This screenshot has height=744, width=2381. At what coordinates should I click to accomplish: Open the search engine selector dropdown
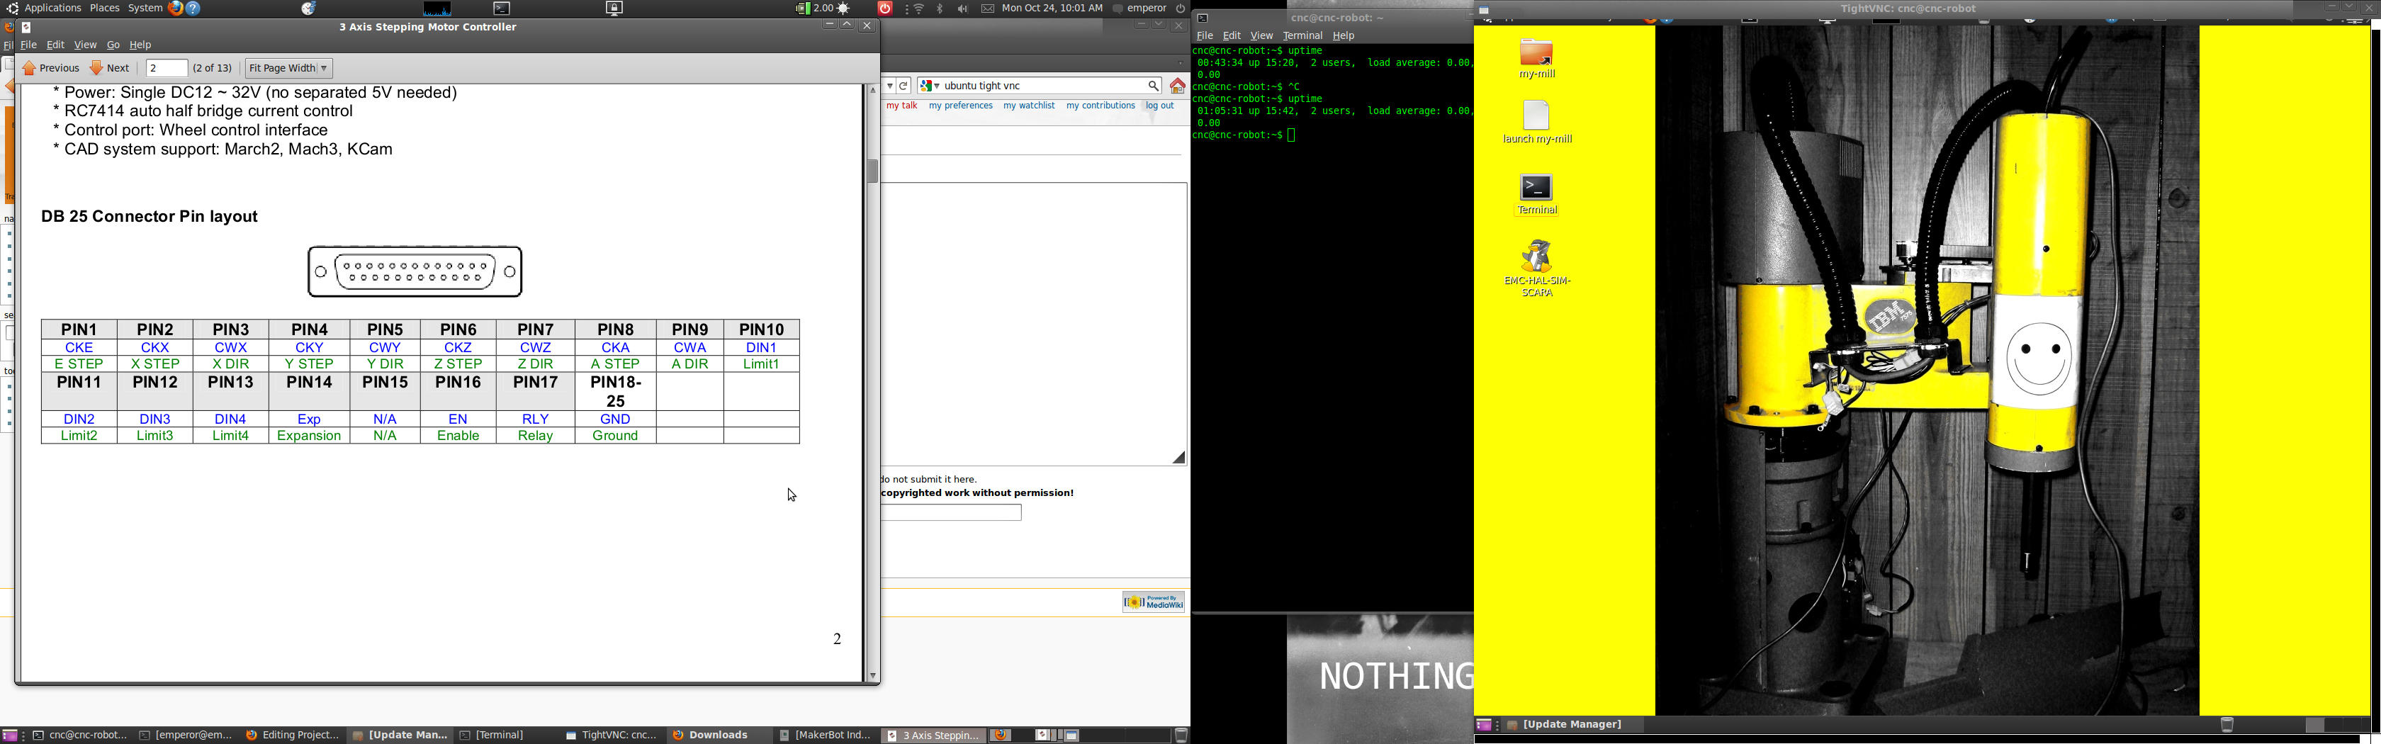(930, 86)
